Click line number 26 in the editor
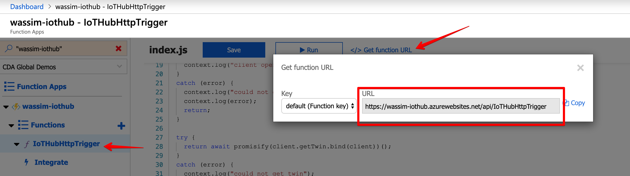This screenshot has width=630, height=176. coord(159,129)
